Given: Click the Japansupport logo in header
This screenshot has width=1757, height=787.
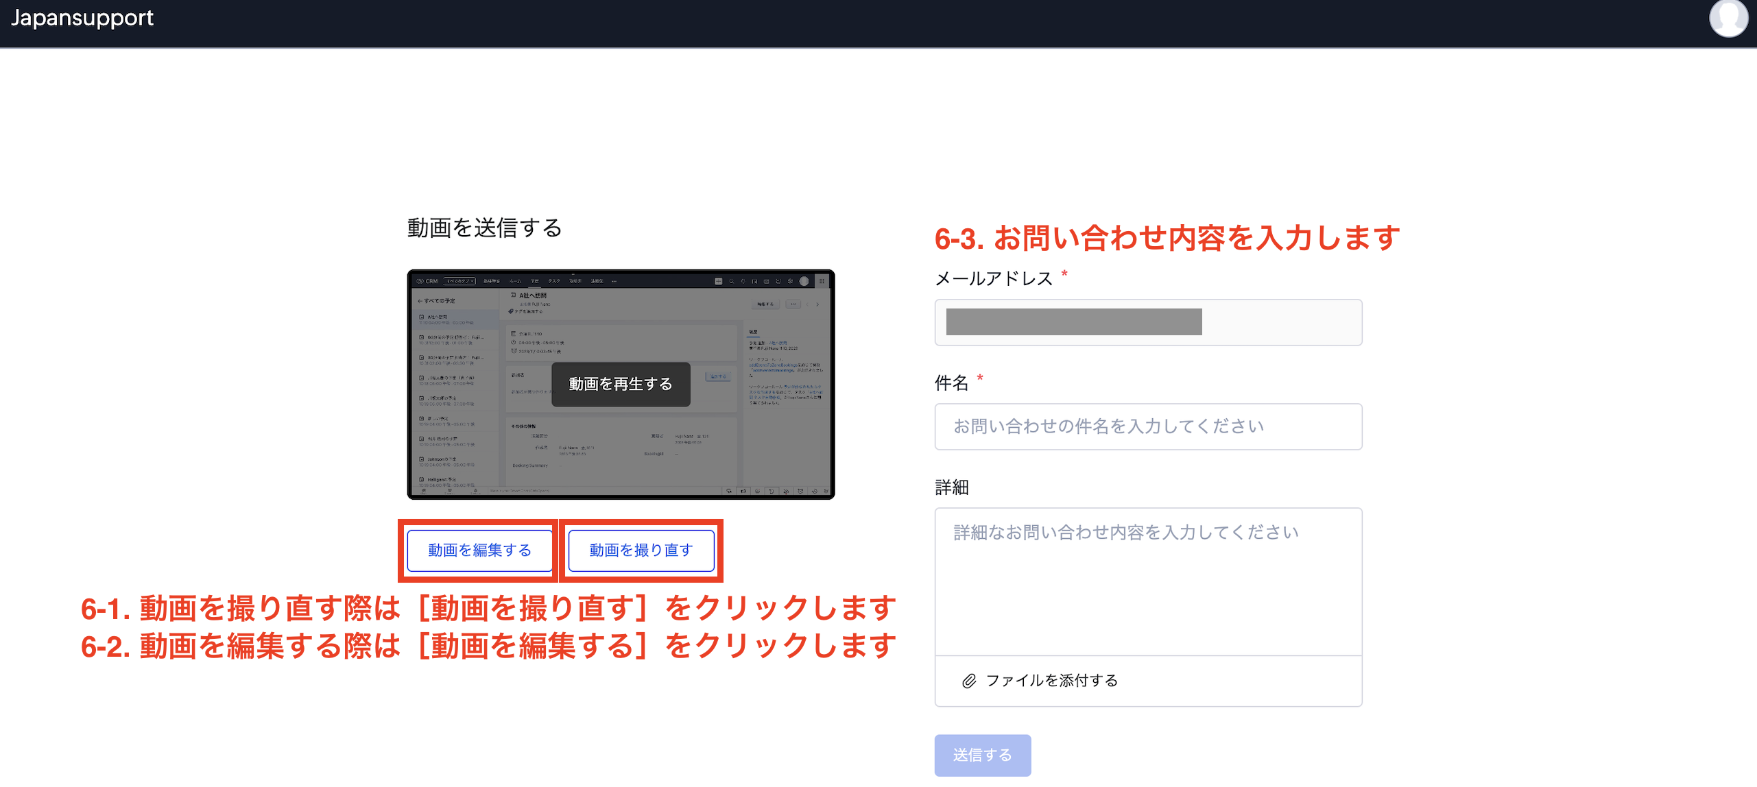Looking at the screenshot, I should coord(82,18).
